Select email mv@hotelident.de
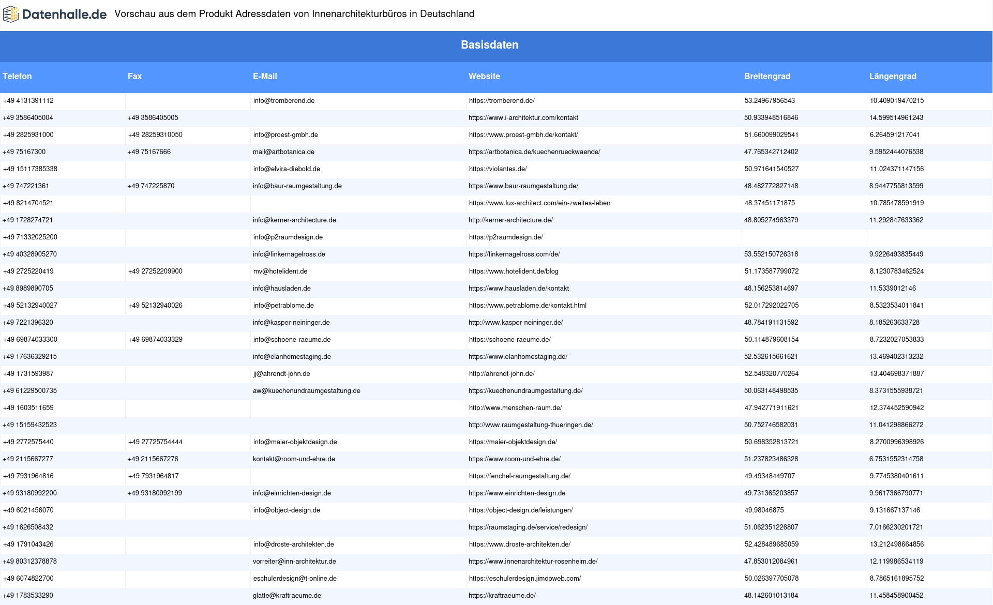 tap(280, 271)
